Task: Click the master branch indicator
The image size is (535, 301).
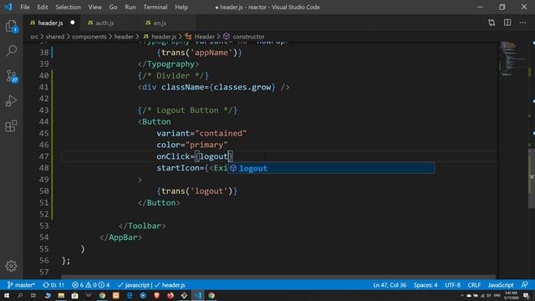Action: [x=21, y=285]
